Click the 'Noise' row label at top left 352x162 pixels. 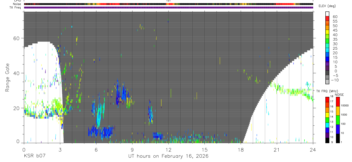point(17,4)
